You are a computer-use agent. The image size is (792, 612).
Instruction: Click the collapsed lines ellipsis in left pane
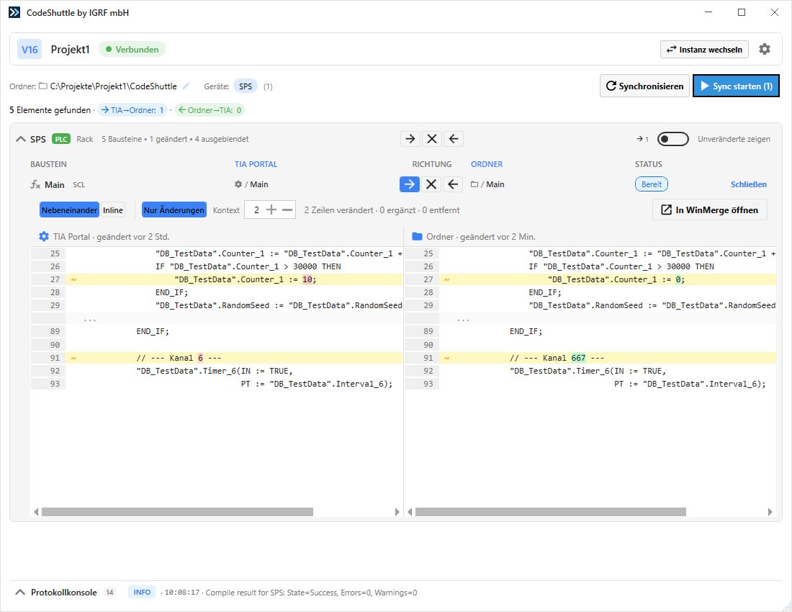click(x=90, y=319)
